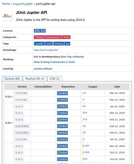134x164 pixels.
Task: View the 18,044 artifacts usage link
Action: pyautogui.click(x=43, y=69)
